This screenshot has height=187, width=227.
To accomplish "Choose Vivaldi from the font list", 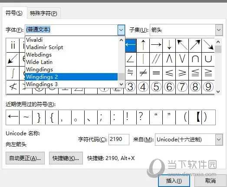I will click(x=72, y=40).
